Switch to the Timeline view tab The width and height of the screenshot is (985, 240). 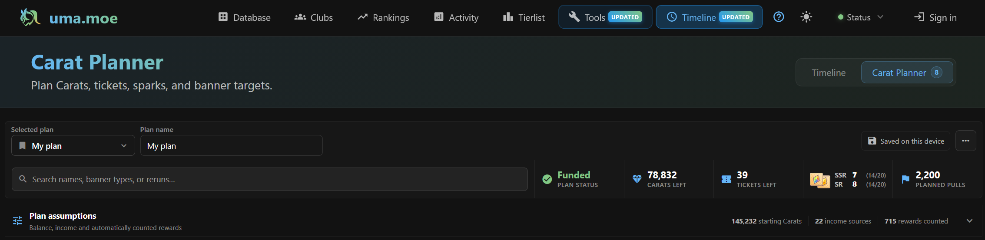(829, 72)
